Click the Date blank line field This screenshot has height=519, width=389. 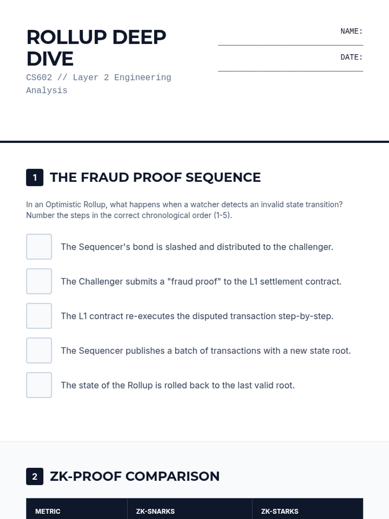click(290, 67)
